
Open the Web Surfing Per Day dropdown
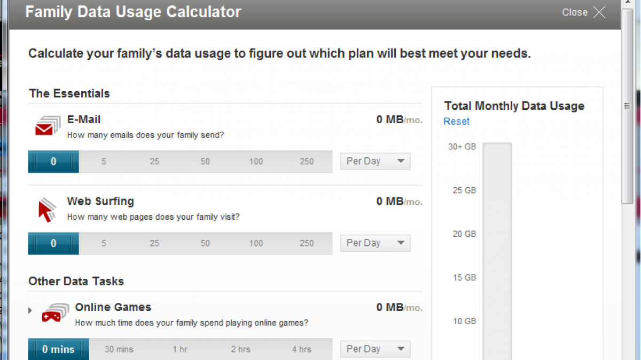click(x=375, y=243)
